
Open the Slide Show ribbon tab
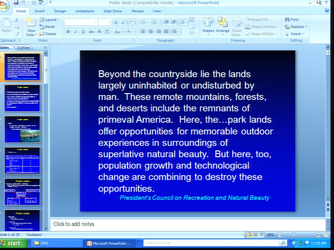pos(113,11)
